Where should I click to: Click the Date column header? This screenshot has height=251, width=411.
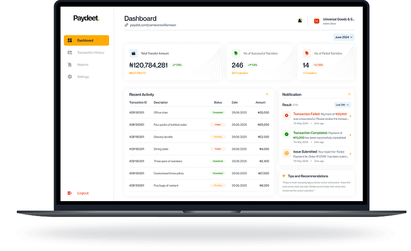click(235, 103)
